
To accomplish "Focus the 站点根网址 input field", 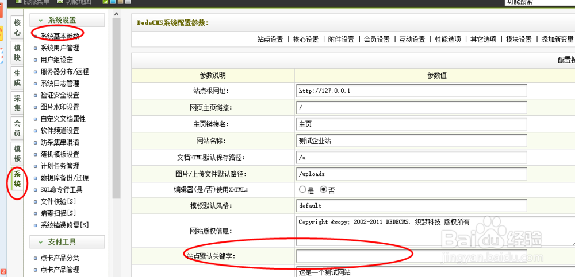I will pyautogui.click(x=412, y=91).
